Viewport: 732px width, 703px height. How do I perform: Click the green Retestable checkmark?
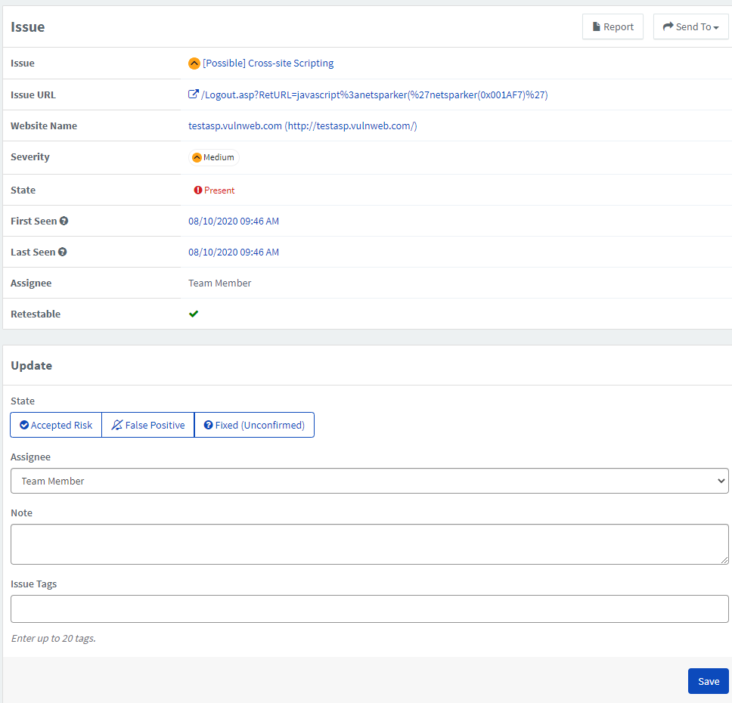(194, 314)
